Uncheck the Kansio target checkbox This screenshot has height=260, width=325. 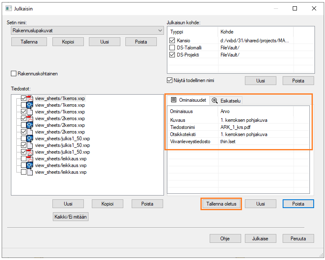point(172,41)
